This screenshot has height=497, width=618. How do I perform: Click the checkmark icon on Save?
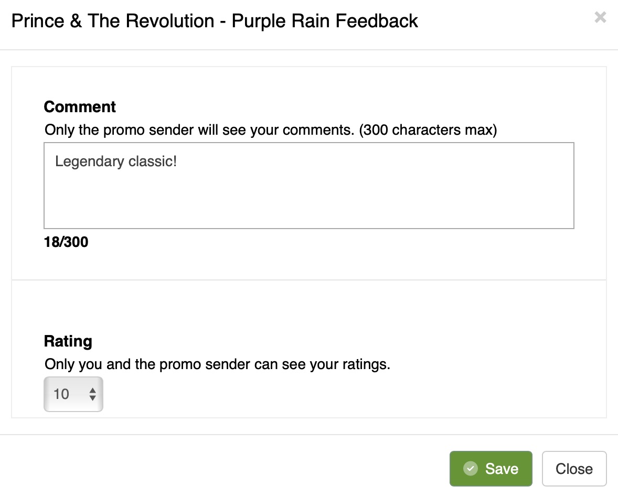[471, 468]
